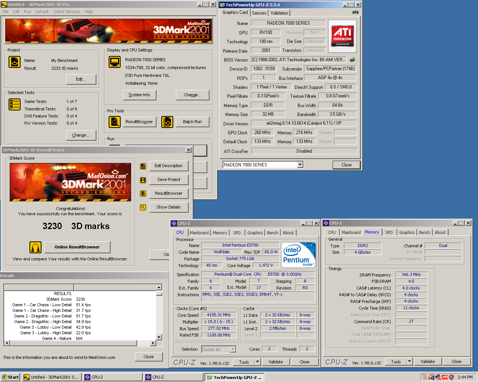Click the taskbar clock showing 2:44 PM

point(465,377)
